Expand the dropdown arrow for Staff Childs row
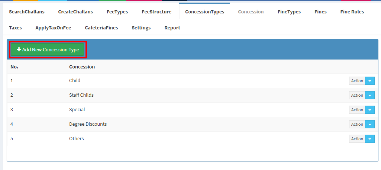 370,95
